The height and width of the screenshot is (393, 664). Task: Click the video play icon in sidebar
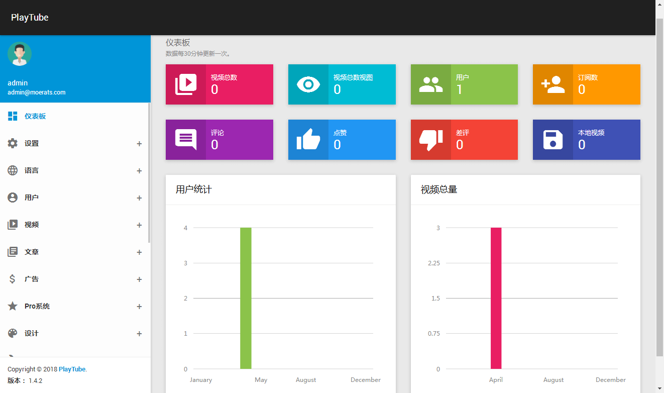(13, 225)
